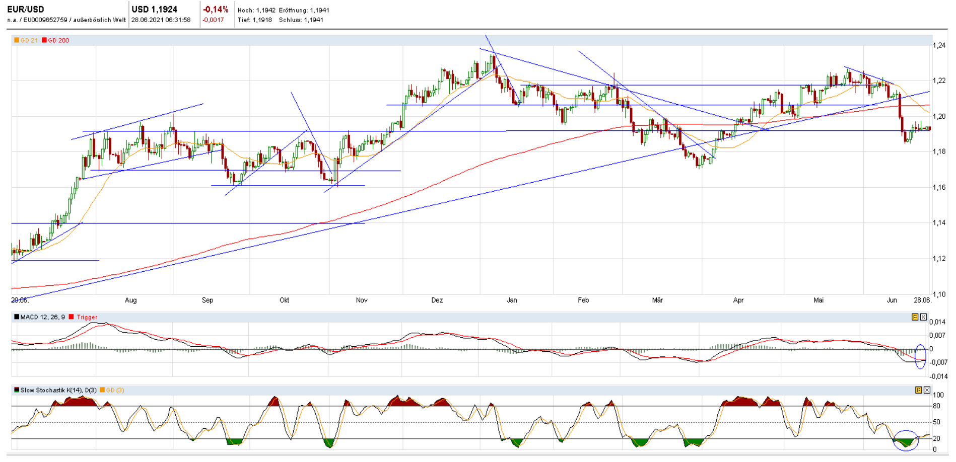Viewport: 956px width, 462px height.
Task: Close the Slow Stochastik panel
Action: click(927, 390)
